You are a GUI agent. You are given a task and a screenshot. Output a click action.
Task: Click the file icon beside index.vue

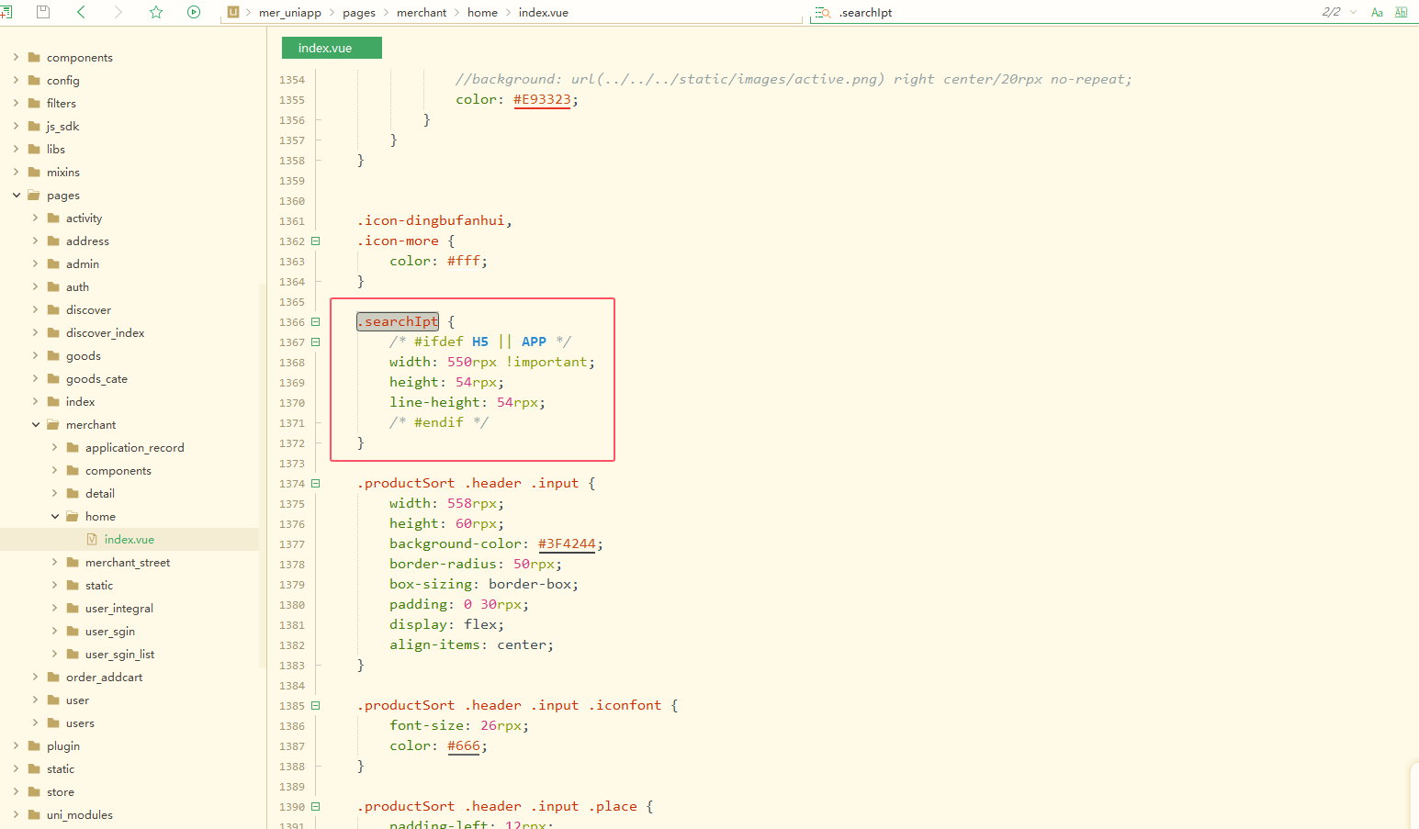coord(92,539)
